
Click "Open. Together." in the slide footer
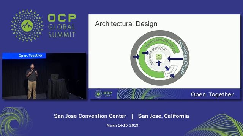[x=213, y=94]
